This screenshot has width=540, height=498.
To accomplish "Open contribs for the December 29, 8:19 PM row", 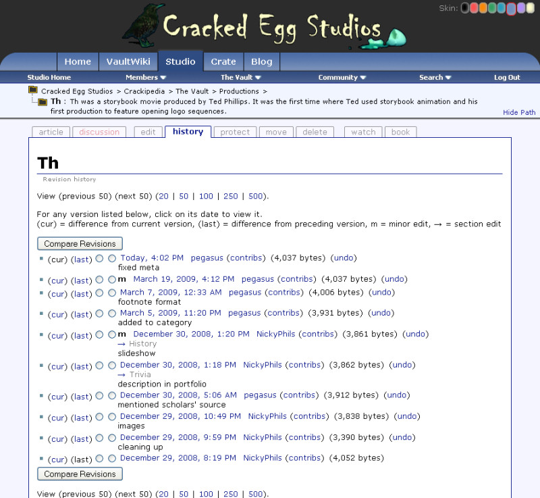I will pos(305,457).
